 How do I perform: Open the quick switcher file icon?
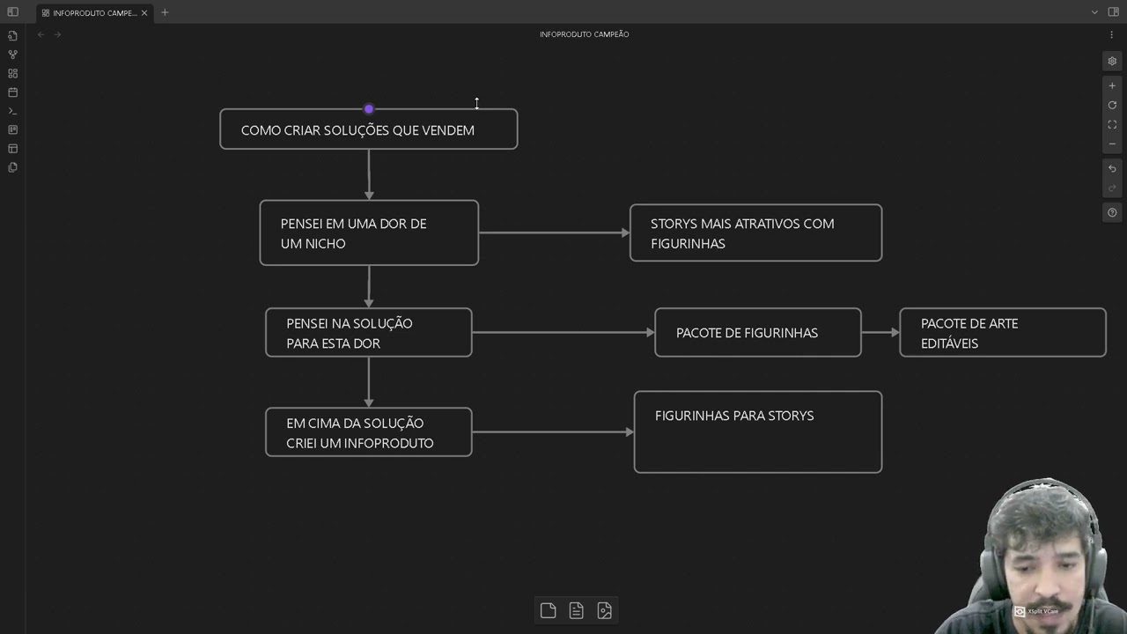12,36
